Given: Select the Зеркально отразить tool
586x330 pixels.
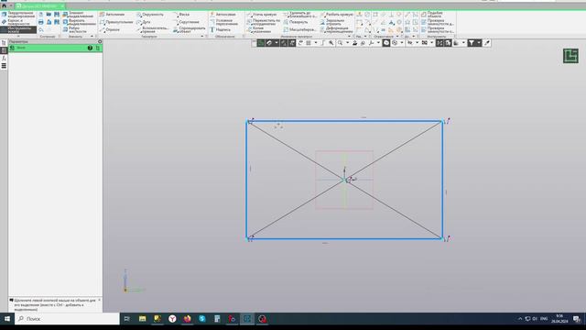Looking at the screenshot, I should [333, 22].
